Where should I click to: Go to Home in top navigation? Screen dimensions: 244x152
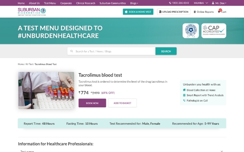point(21,3)
